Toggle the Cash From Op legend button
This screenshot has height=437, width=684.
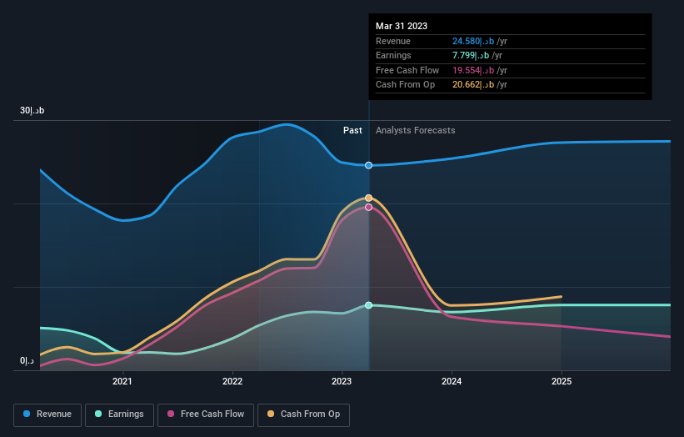click(303, 414)
